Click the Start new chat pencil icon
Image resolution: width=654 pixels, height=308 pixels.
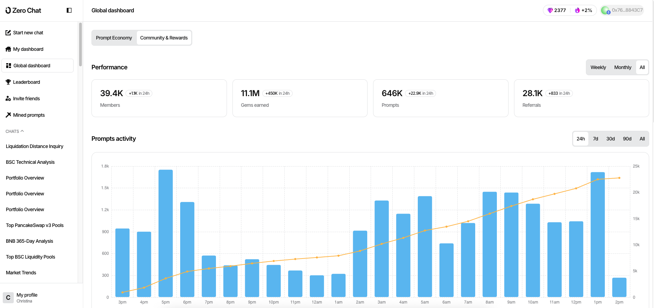[x=8, y=33]
